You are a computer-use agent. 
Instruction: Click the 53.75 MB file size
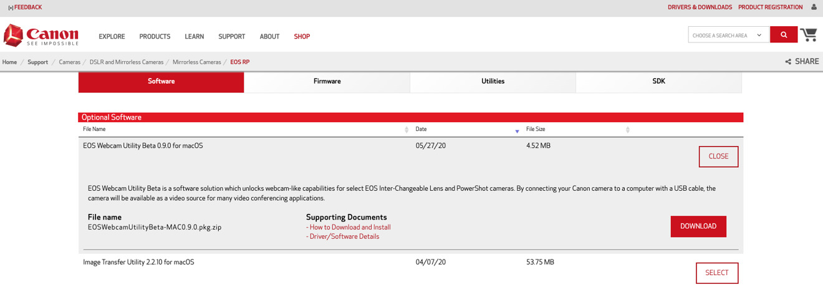coord(540,263)
